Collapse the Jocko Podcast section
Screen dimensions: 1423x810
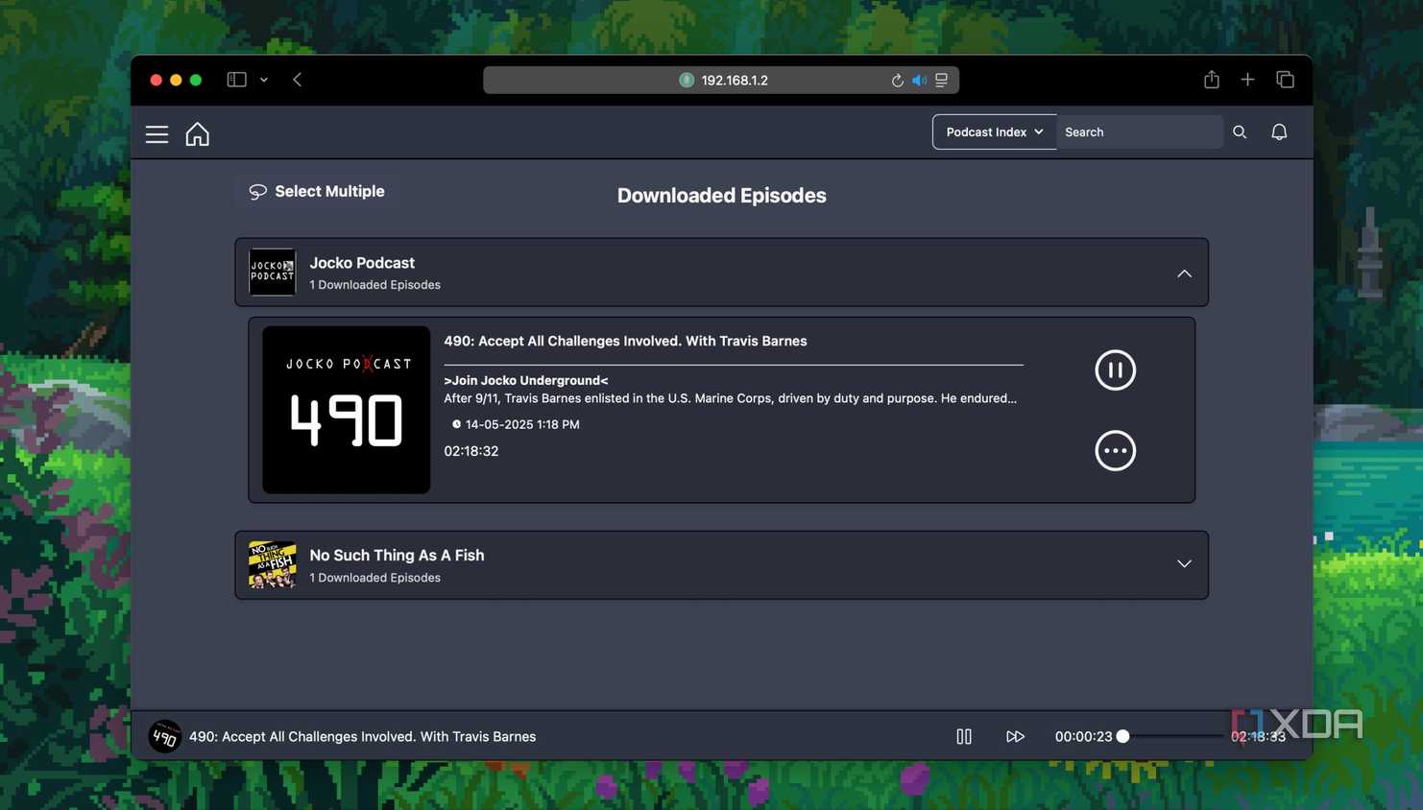pyautogui.click(x=1184, y=274)
